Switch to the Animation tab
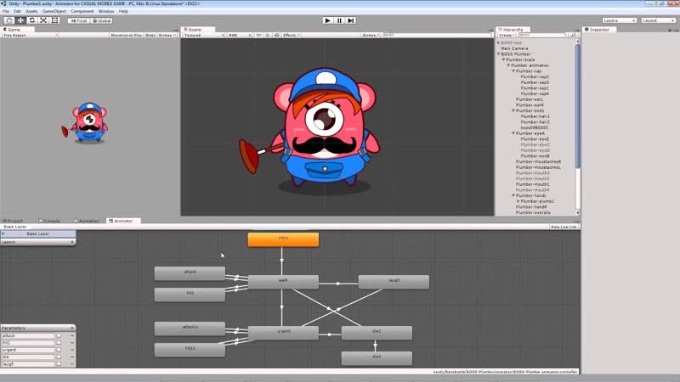 [87, 221]
